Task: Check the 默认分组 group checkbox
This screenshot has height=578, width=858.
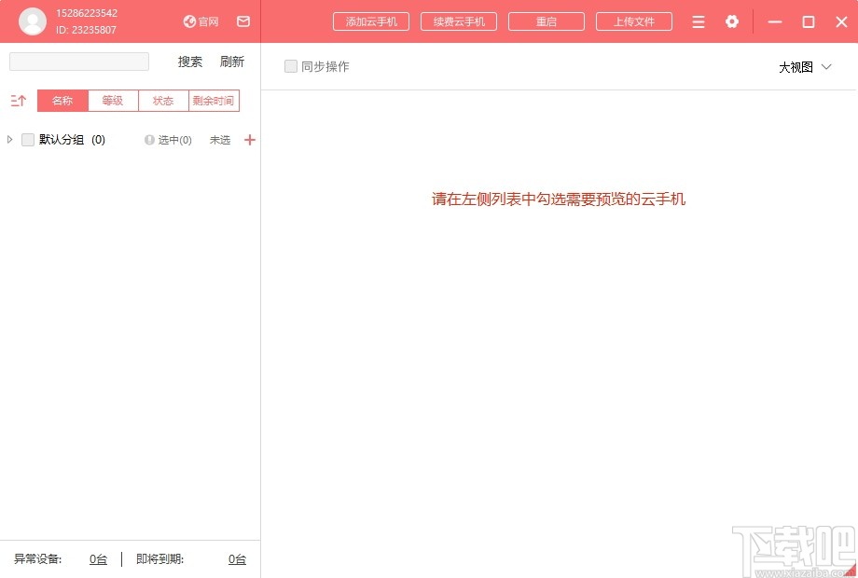Action: pyautogui.click(x=28, y=139)
